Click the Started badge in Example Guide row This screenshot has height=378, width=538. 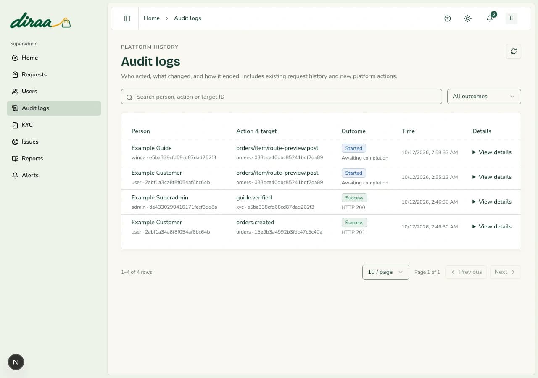354,148
